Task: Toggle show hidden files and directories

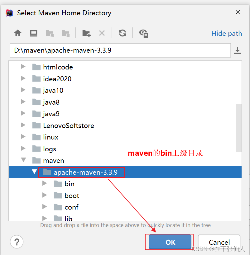Action: 143,34
